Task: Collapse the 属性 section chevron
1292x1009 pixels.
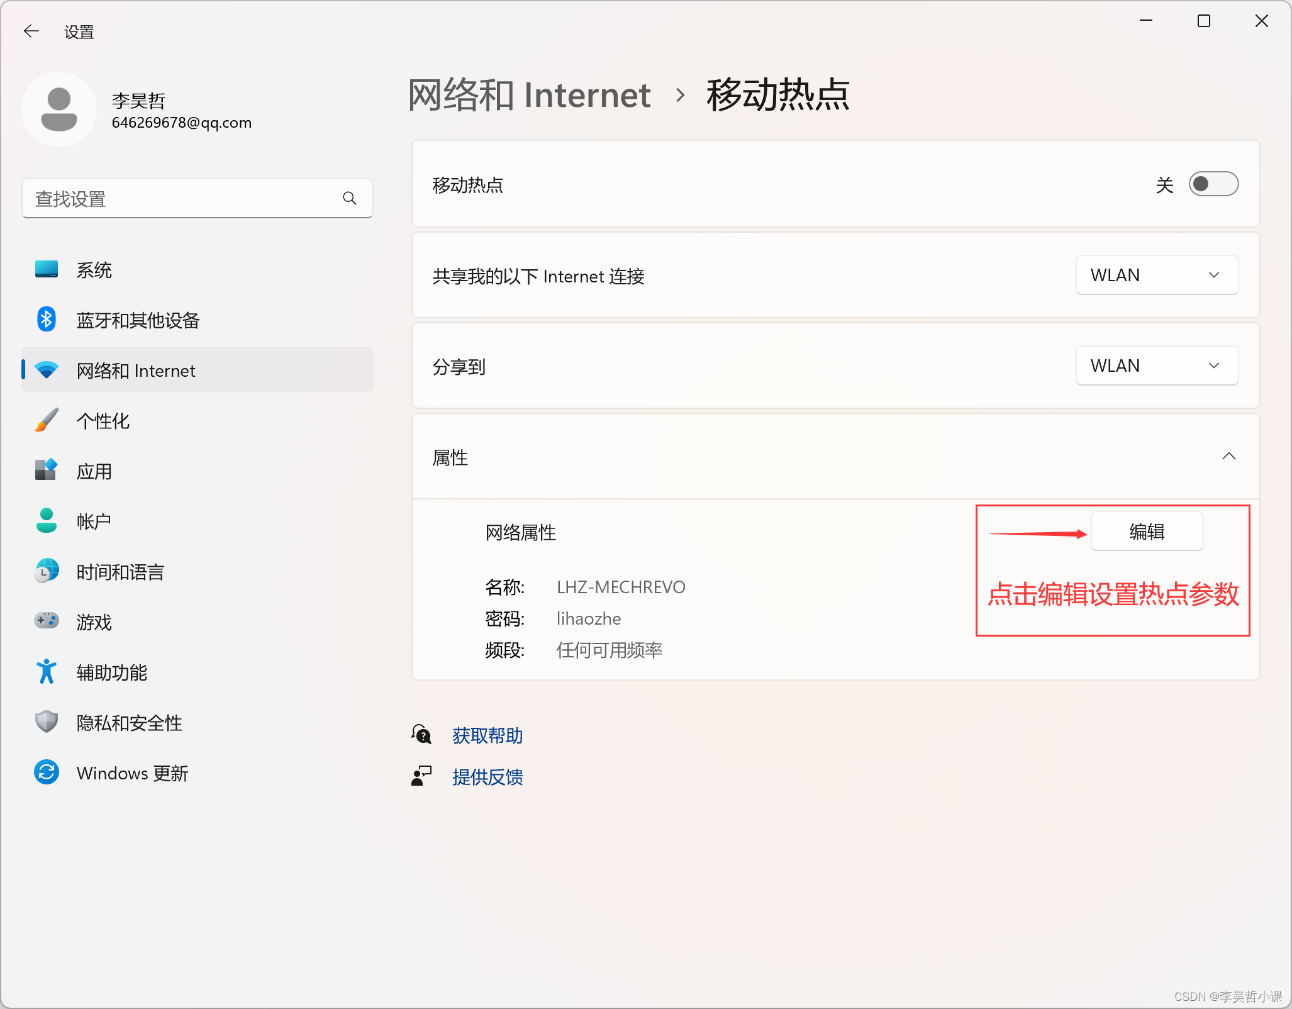Action: [1228, 457]
